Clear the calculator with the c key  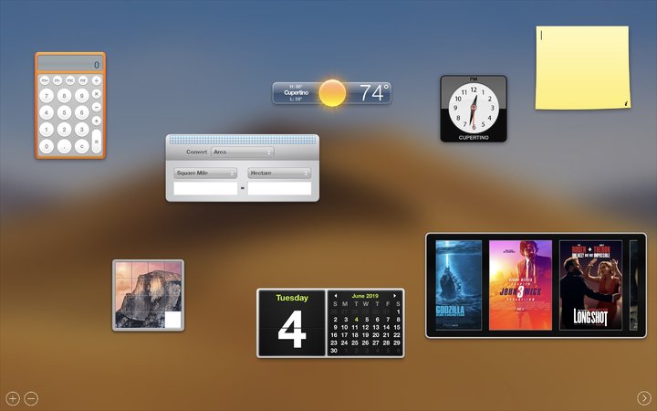[x=82, y=146]
